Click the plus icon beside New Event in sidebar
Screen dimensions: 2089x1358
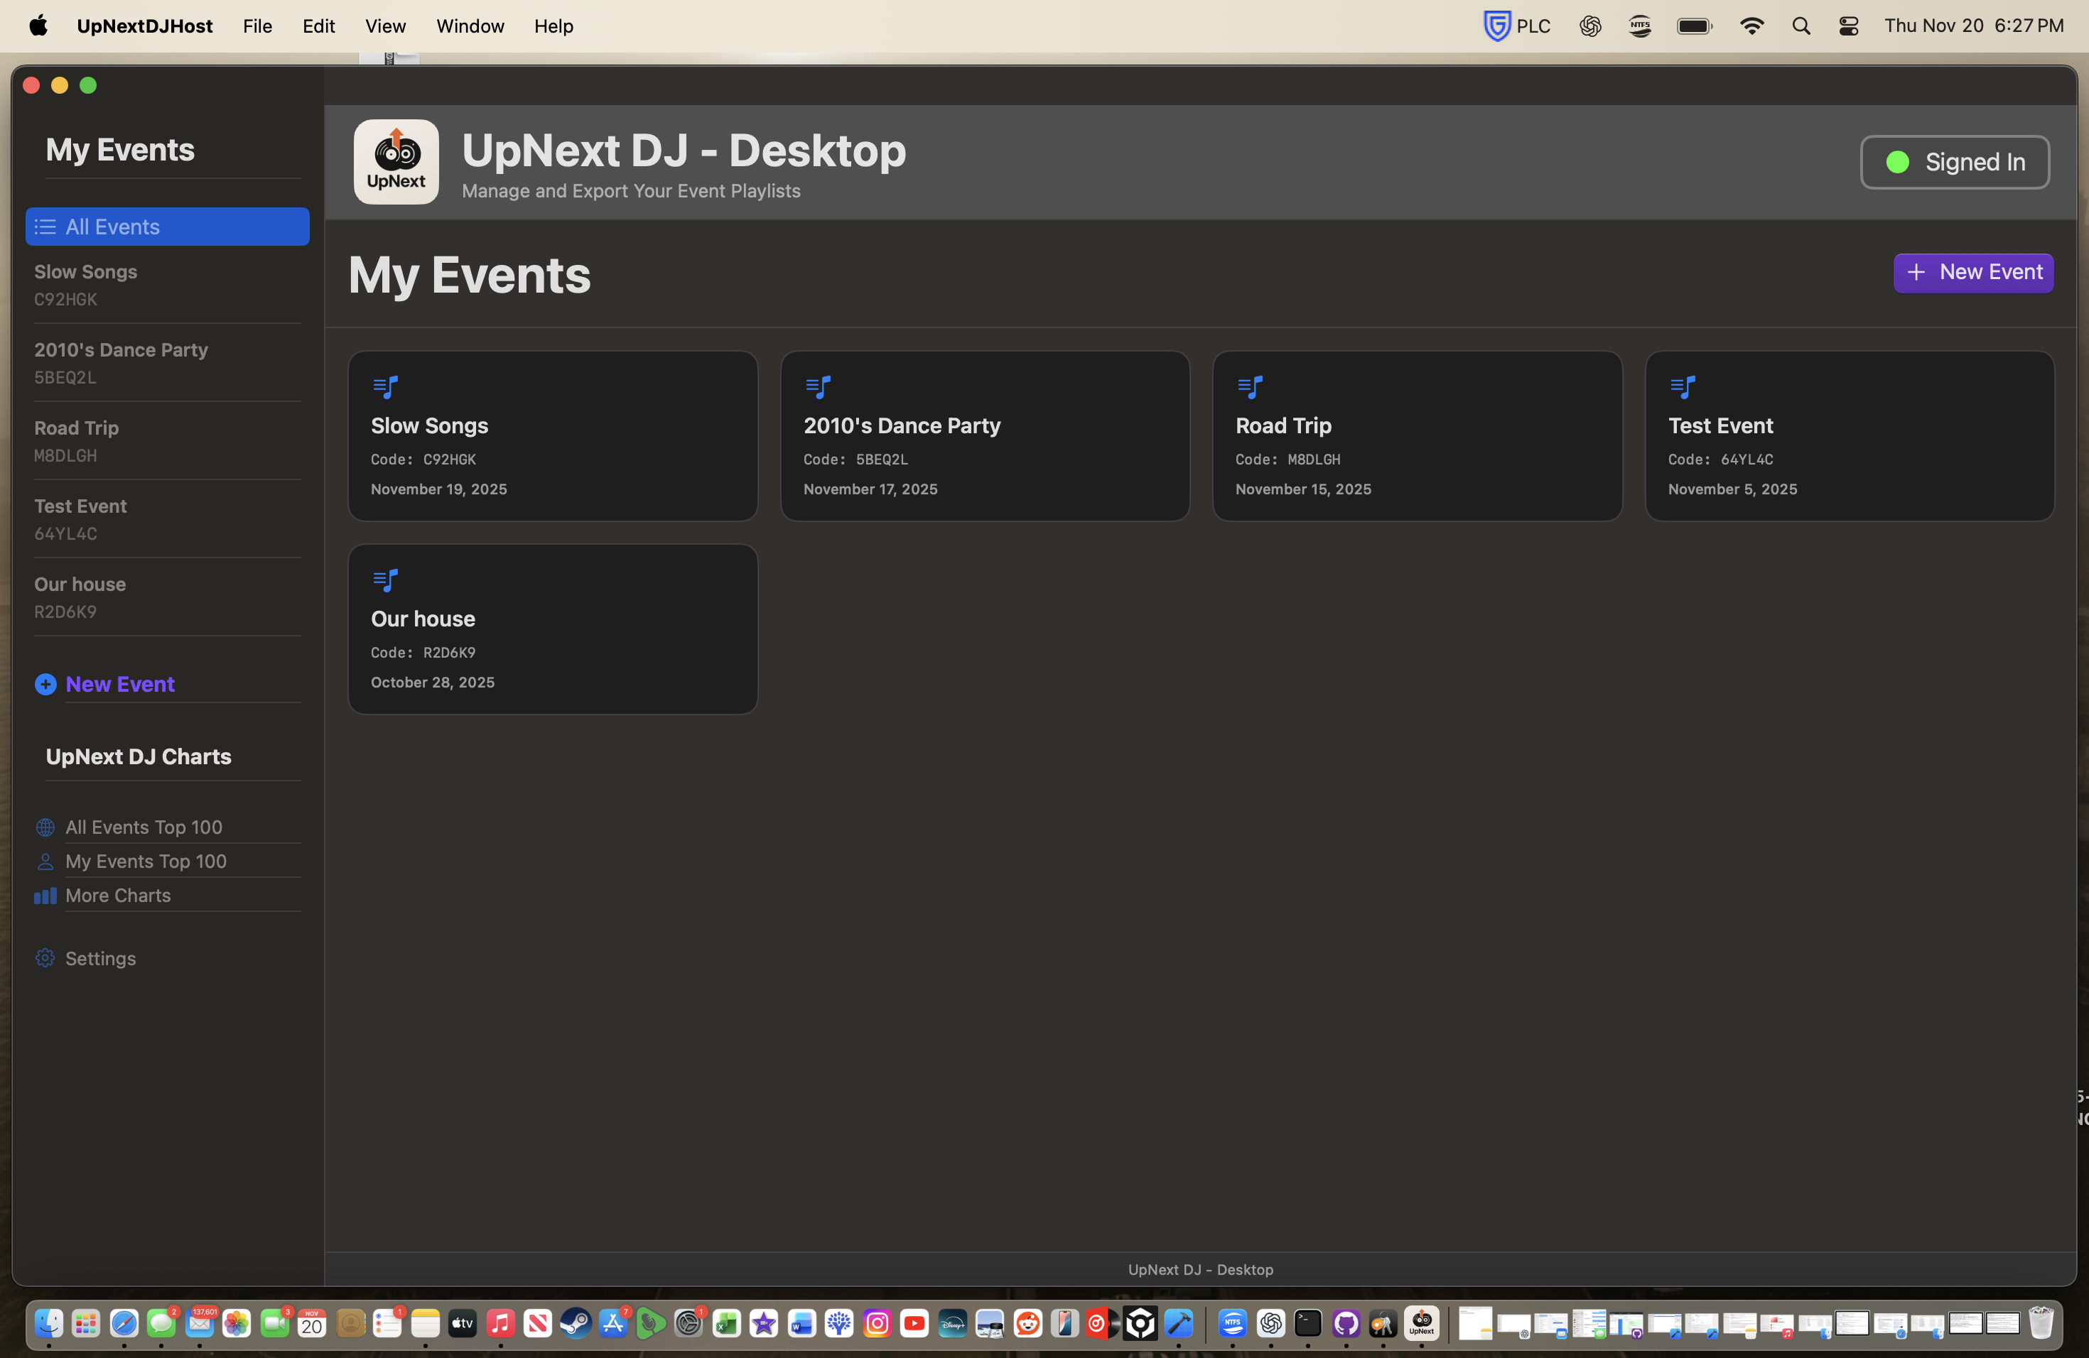pos(45,684)
